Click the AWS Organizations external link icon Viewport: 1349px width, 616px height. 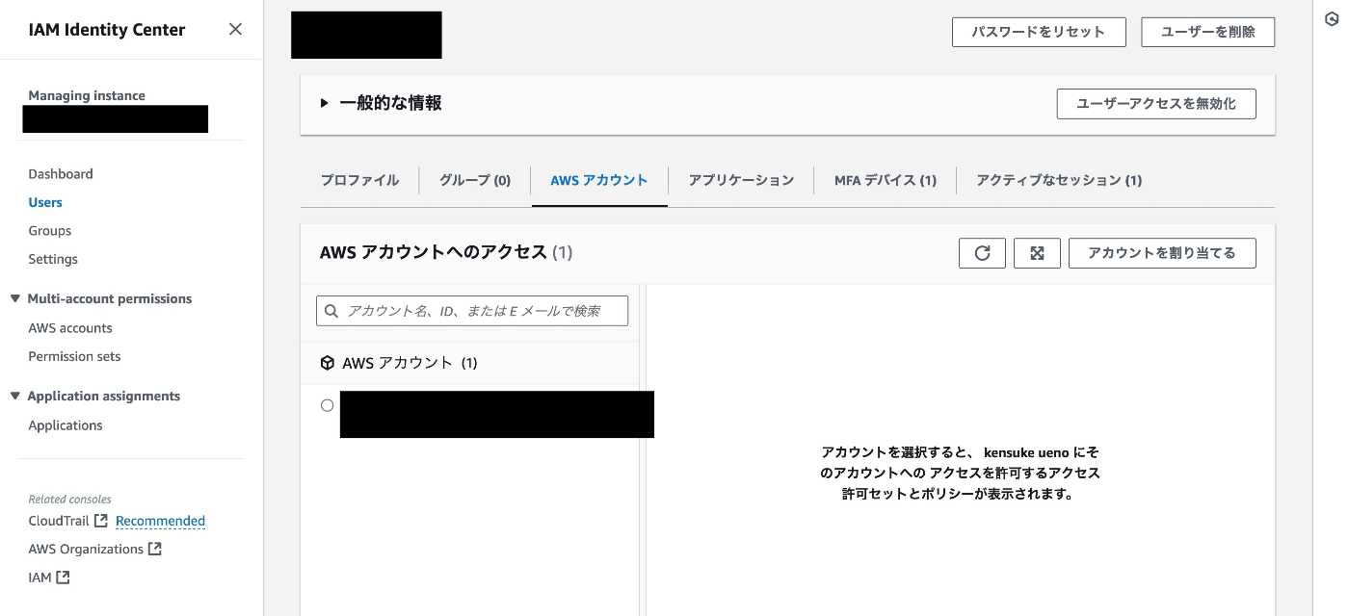point(154,549)
